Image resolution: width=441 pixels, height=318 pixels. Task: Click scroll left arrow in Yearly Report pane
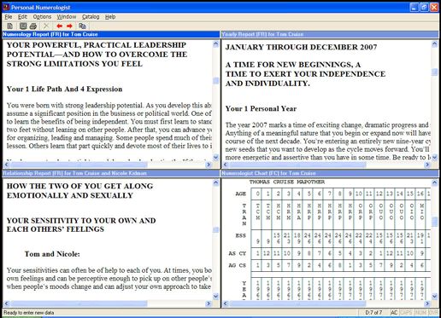click(226, 165)
